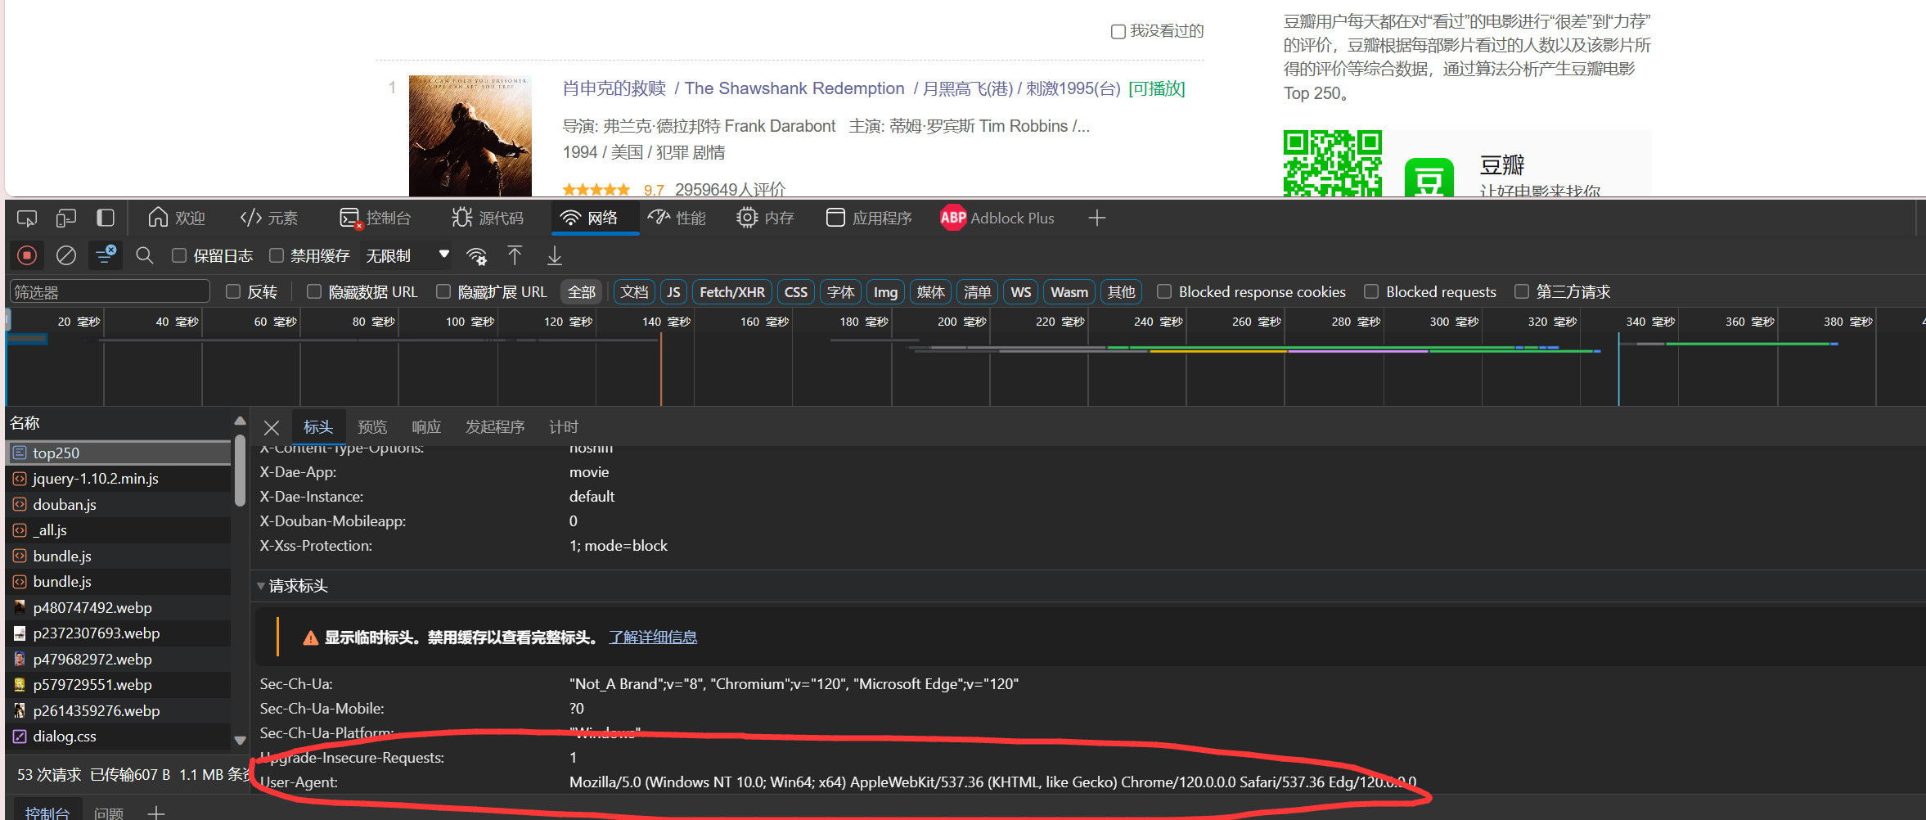Viewport: 1926px width, 820px height.
Task: Click the image icon beside p2614359276.webp
Action: pos(20,710)
